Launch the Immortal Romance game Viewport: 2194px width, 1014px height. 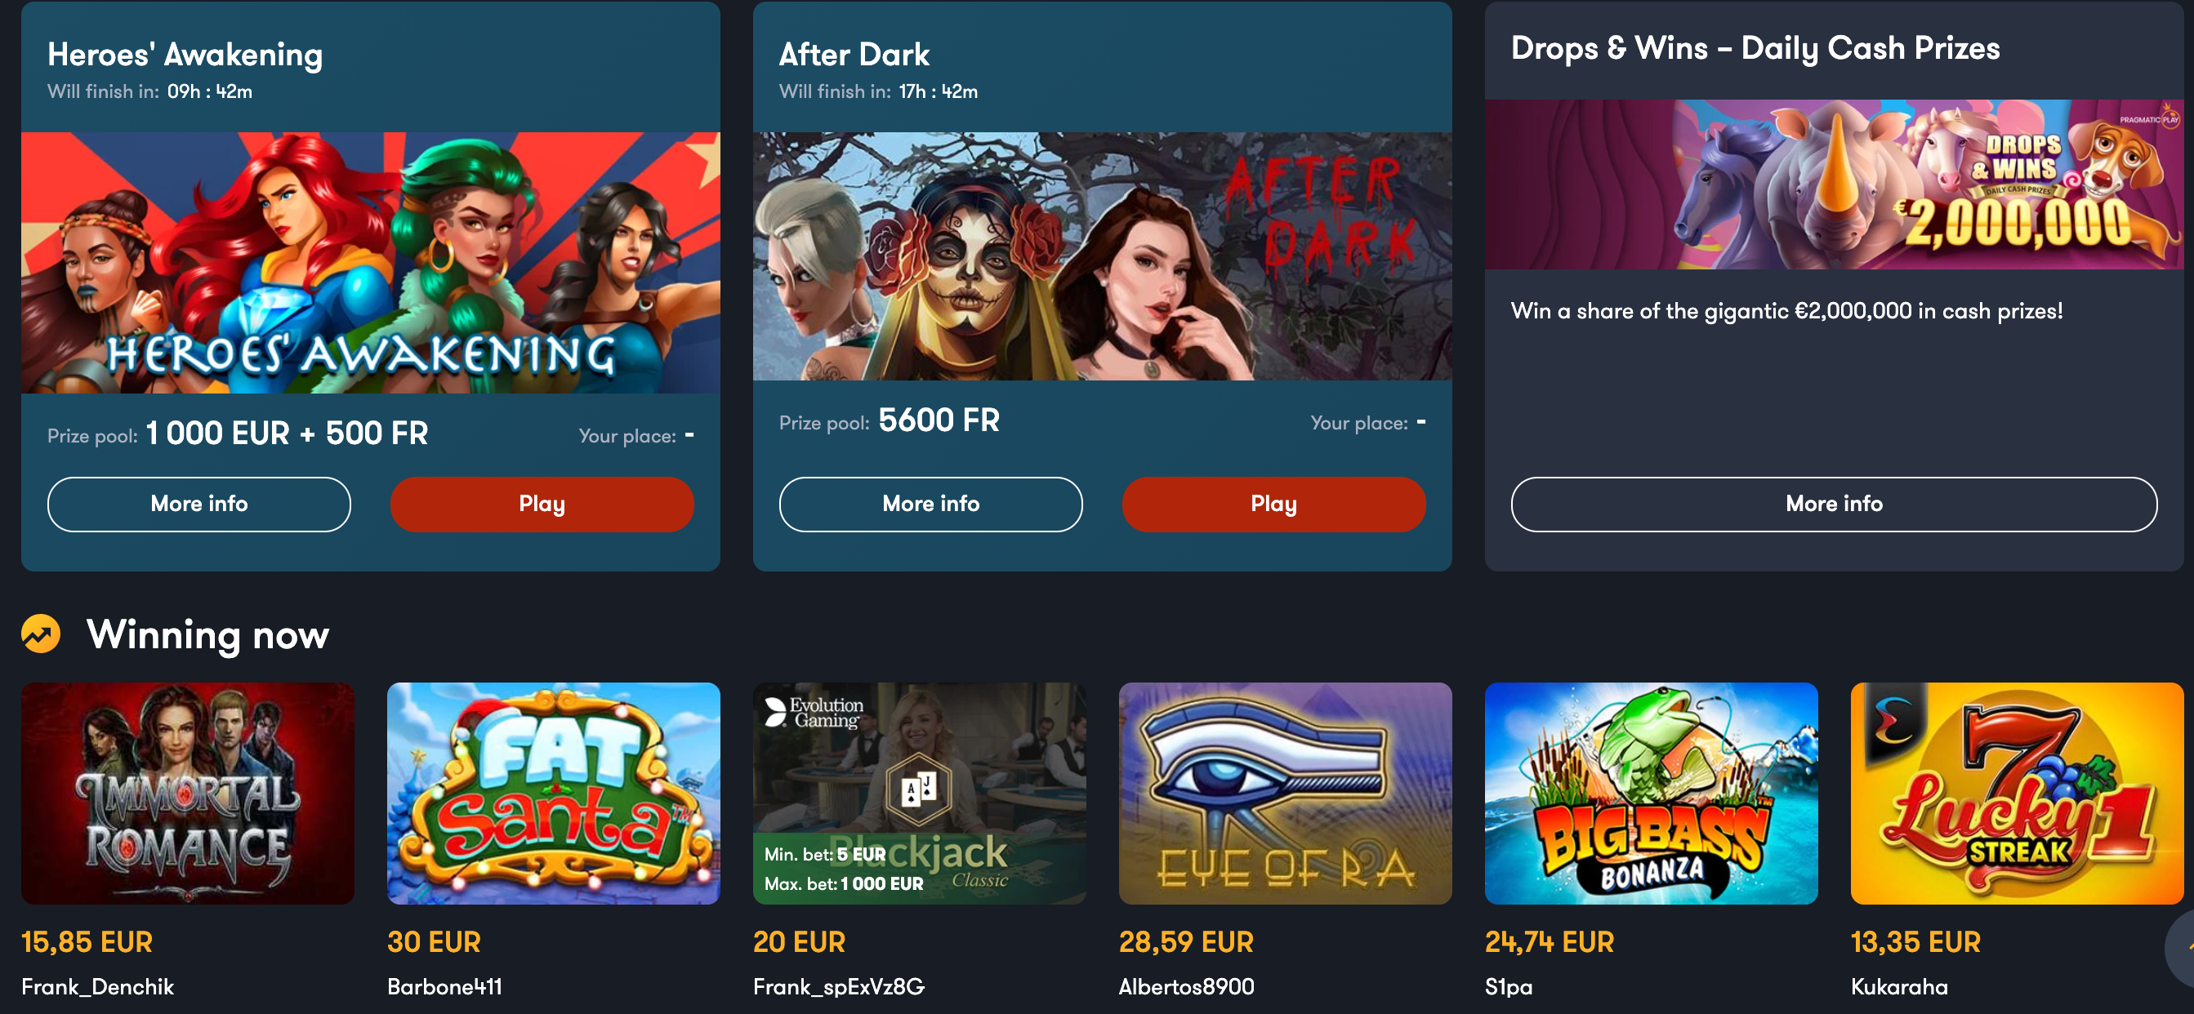(187, 794)
